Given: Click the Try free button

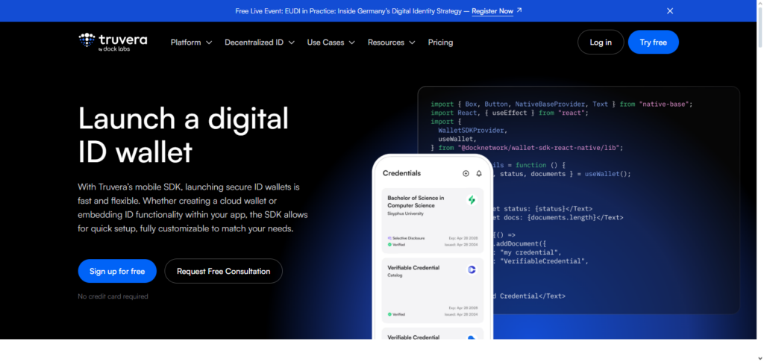Looking at the screenshot, I should (x=653, y=43).
